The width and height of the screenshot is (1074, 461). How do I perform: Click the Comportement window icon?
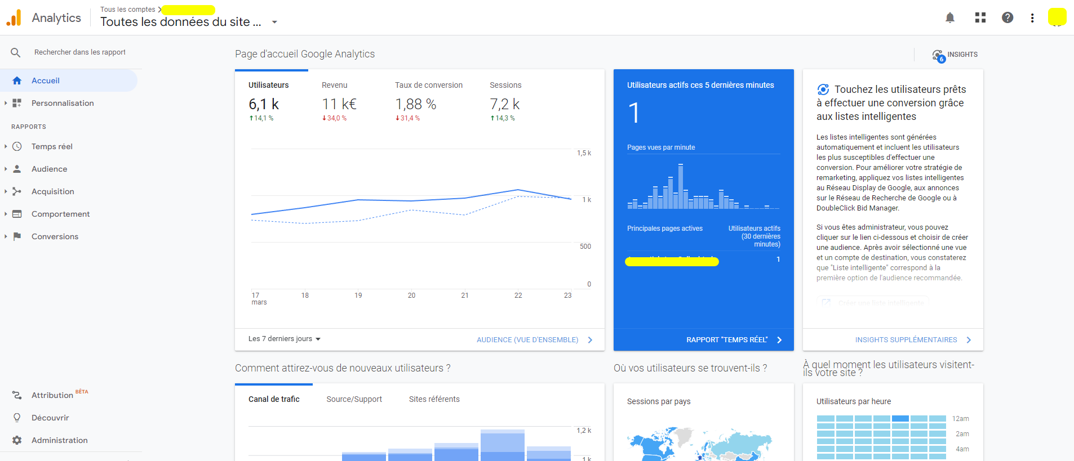(17, 214)
